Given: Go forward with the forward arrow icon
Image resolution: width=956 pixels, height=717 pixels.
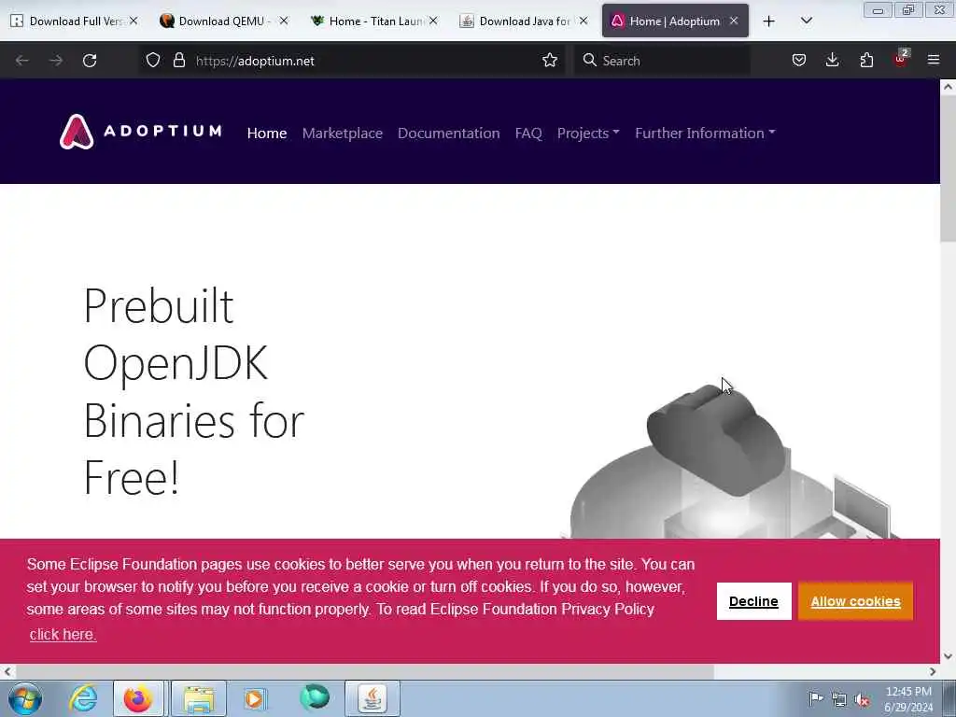Looking at the screenshot, I should coord(56,61).
